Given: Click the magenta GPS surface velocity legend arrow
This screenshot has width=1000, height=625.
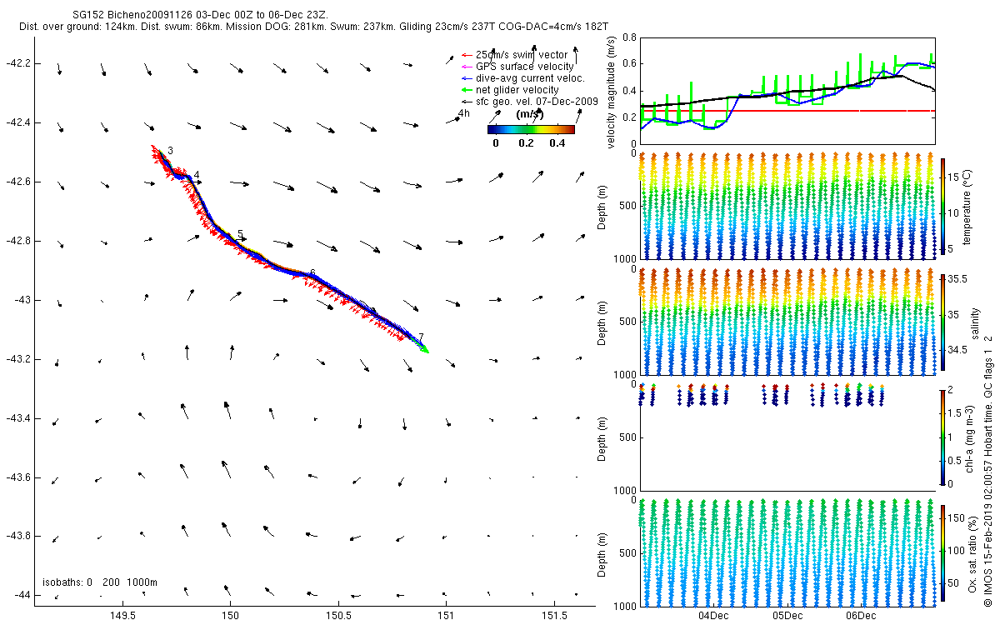Looking at the screenshot, I should tap(467, 67).
